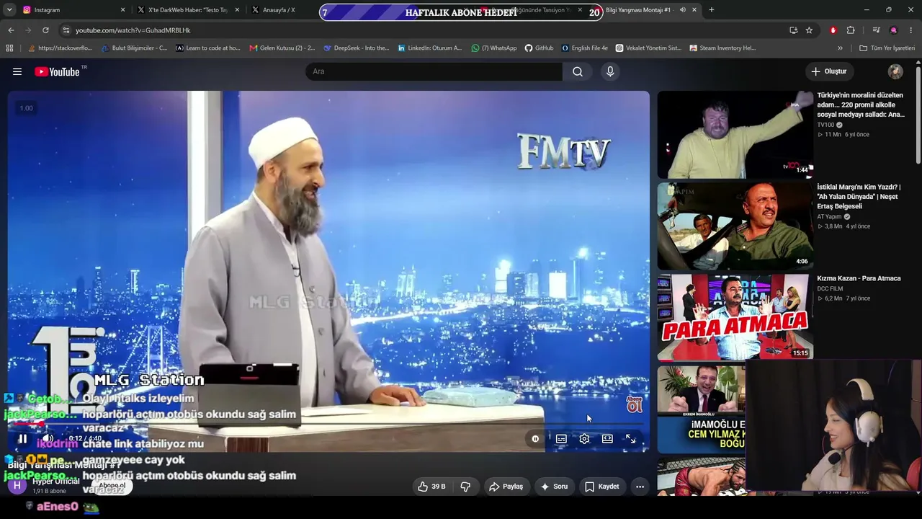Viewport: 922px width, 519px height.
Task: Mute the Bilgi Yarışması tab audio icon
Action: 682,10
